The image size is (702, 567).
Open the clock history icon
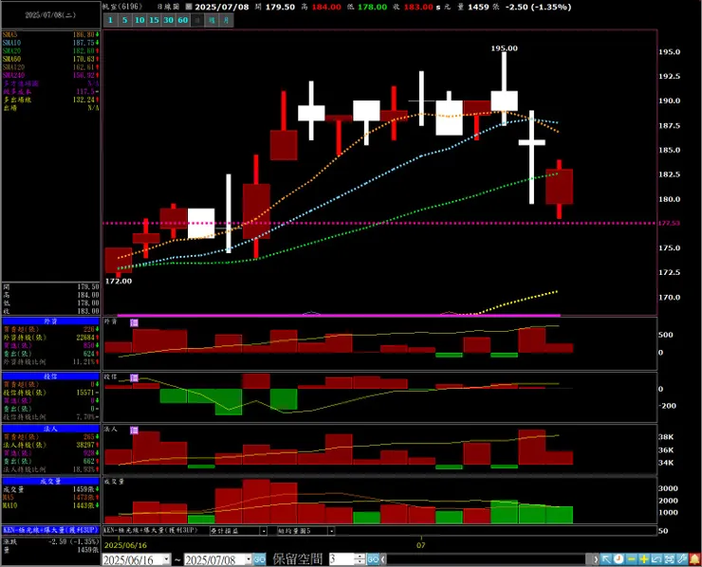(619, 559)
